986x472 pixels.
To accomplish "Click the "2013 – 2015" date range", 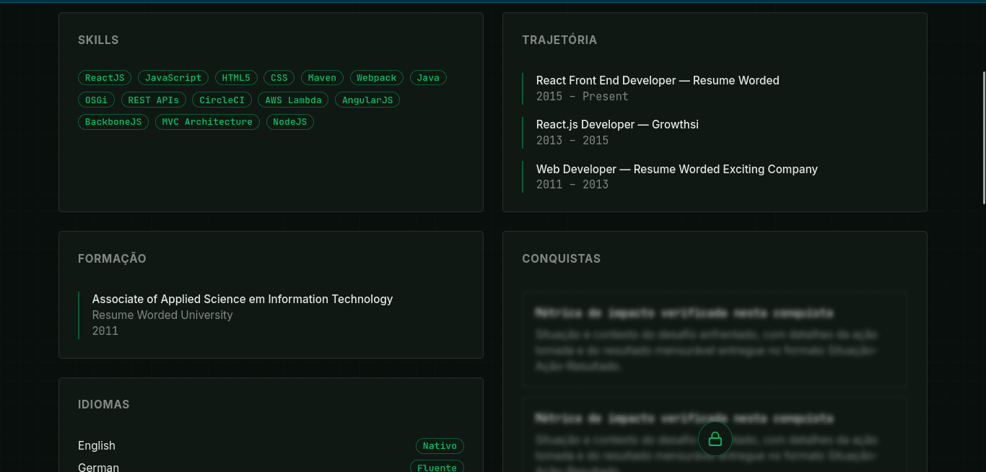I will pyautogui.click(x=572, y=140).
